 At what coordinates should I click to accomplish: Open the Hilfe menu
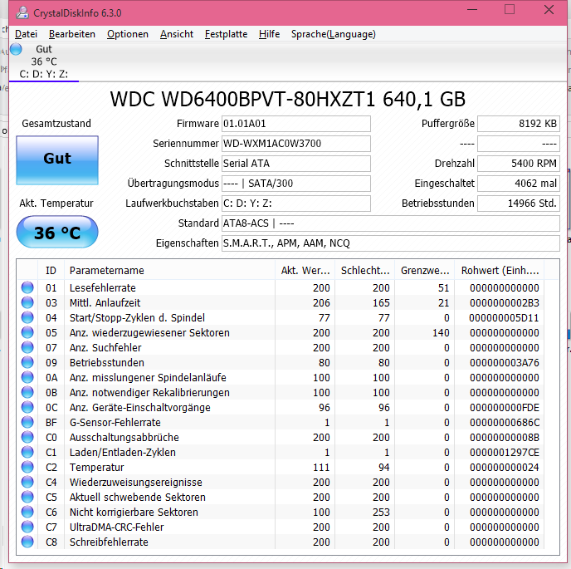269,34
